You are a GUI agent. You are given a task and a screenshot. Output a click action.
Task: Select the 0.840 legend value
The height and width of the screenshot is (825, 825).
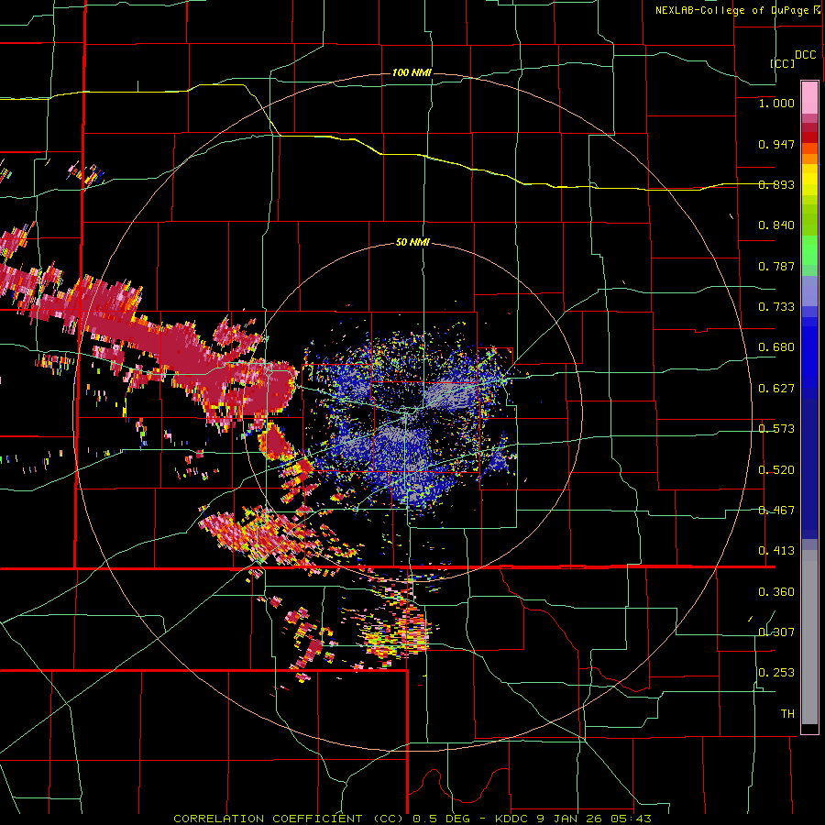[776, 225]
